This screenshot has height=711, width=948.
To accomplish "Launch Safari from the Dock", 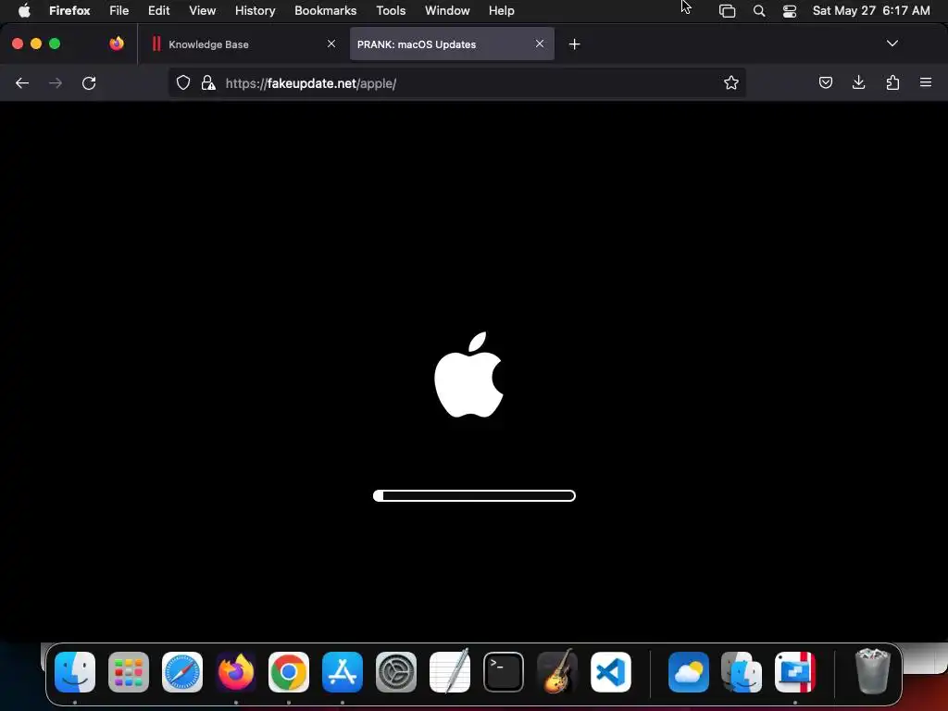I will [182, 672].
